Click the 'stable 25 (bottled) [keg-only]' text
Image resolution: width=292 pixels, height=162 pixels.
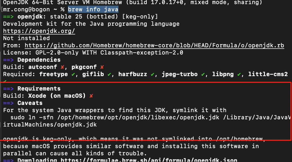click(104, 16)
